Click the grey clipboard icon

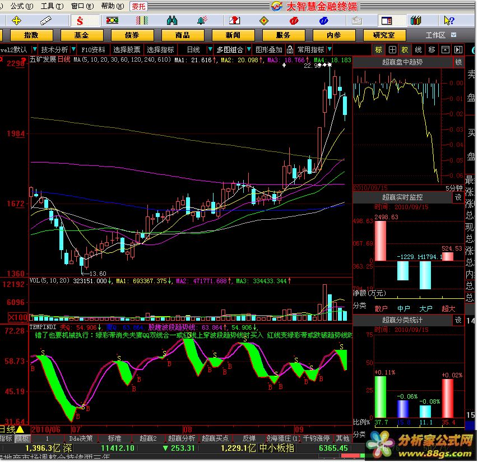click(x=356, y=21)
